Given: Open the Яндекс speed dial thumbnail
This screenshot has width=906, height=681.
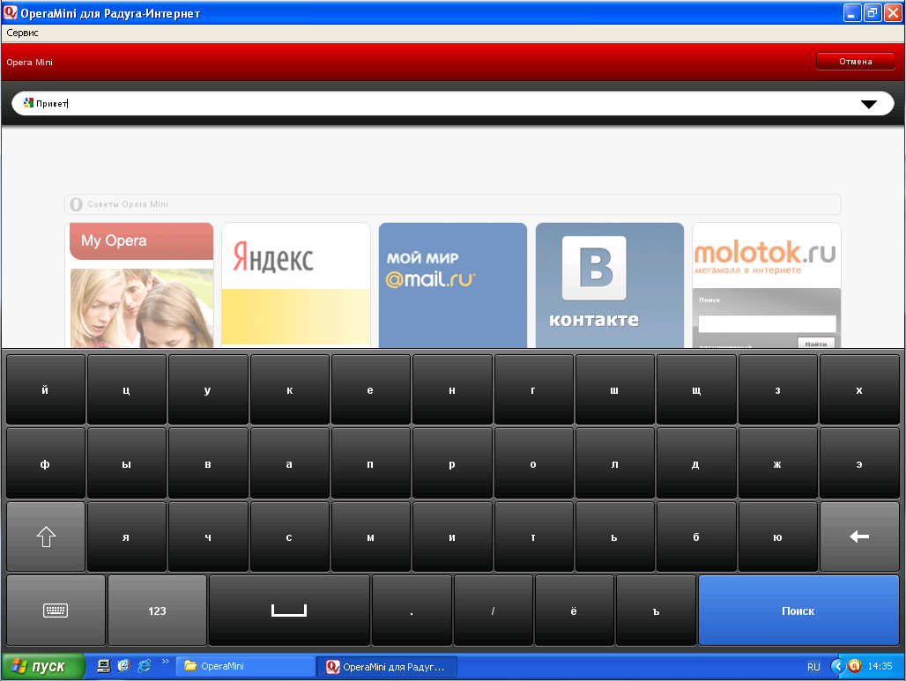Looking at the screenshot, I should click(296, 285).
